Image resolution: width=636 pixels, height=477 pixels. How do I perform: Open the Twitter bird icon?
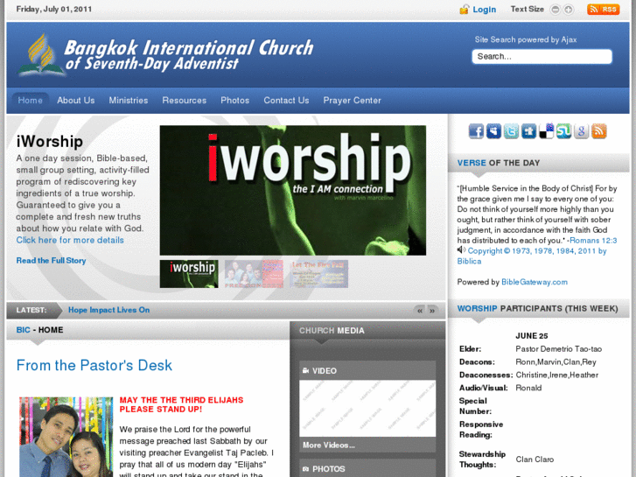pyautogui.click(x=511, y=131)
